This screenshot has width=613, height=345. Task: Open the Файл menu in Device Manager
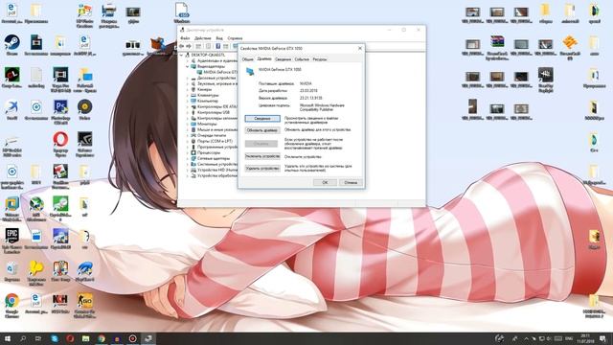(x=185, y=38)
